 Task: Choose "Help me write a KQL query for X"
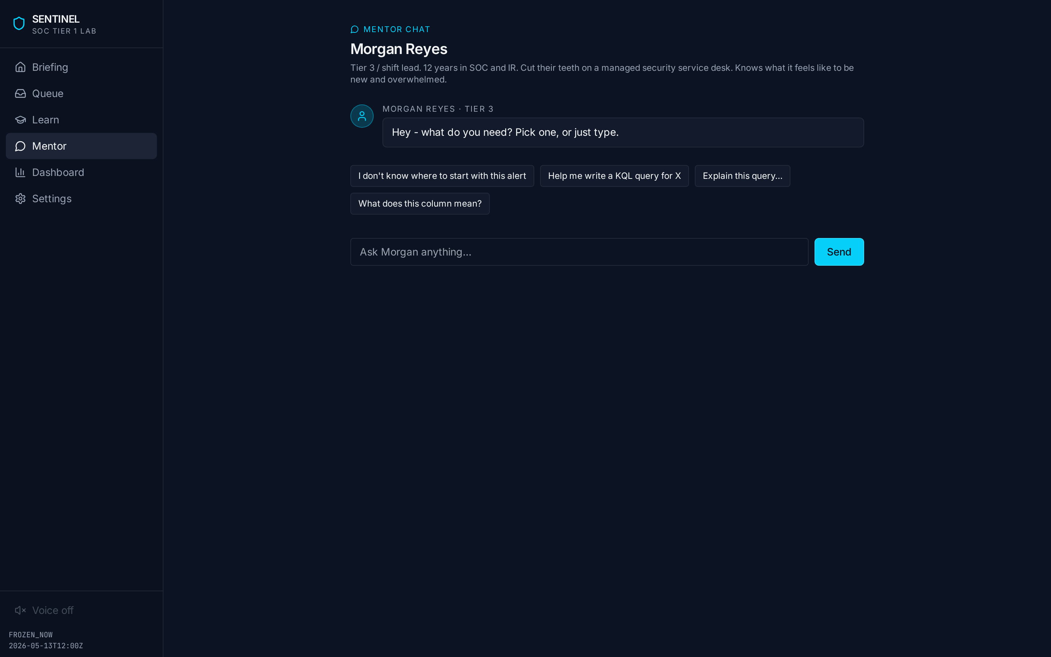pyautogui.click(x=614, y=176)
